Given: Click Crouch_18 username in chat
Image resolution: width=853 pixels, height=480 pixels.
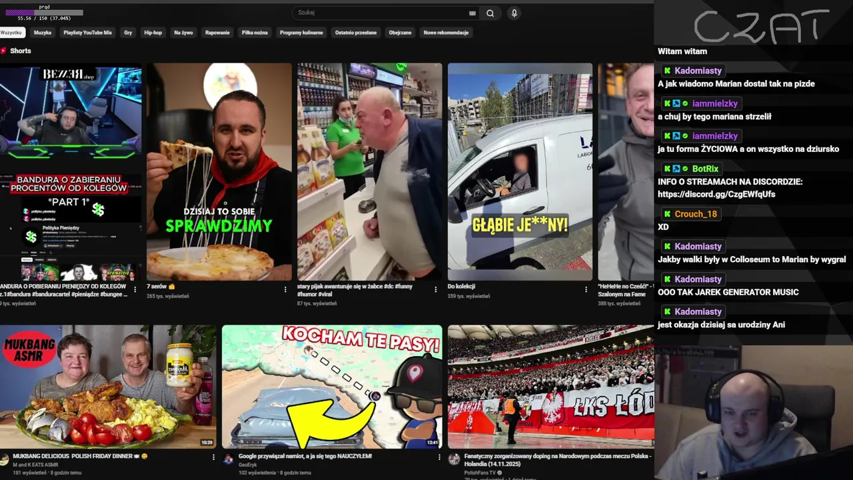Looking at the screenshot, I should (x=696, y=214).
